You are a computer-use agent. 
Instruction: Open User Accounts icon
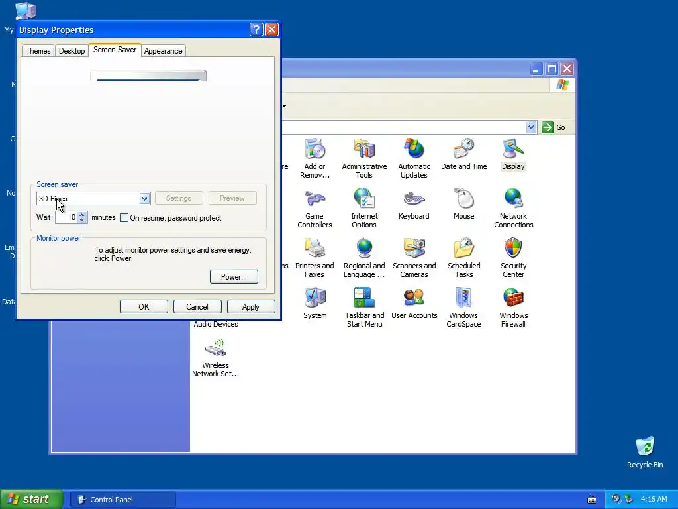coord(414,304)
